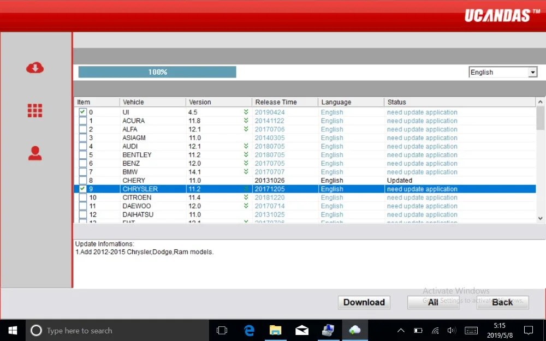Check the AUDI row checkbox
This screenshot has width=546, height=341.
coord(82,146)
